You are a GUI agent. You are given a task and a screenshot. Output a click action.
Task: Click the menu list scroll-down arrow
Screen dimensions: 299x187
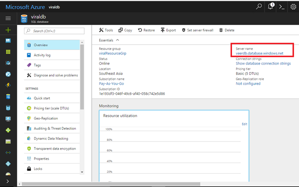[82, 172]
